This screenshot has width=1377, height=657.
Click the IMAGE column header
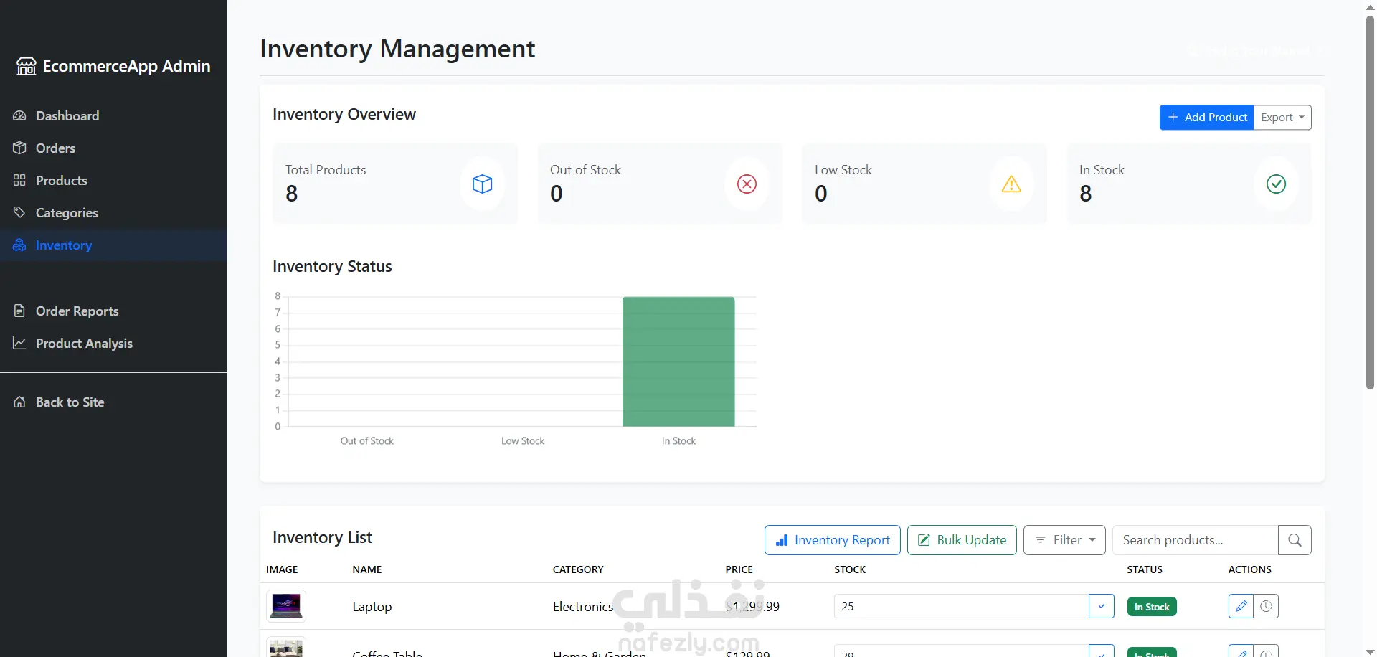point(282,569)
